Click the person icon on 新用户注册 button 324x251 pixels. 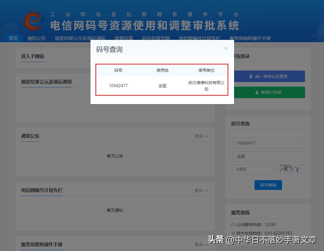256,92
